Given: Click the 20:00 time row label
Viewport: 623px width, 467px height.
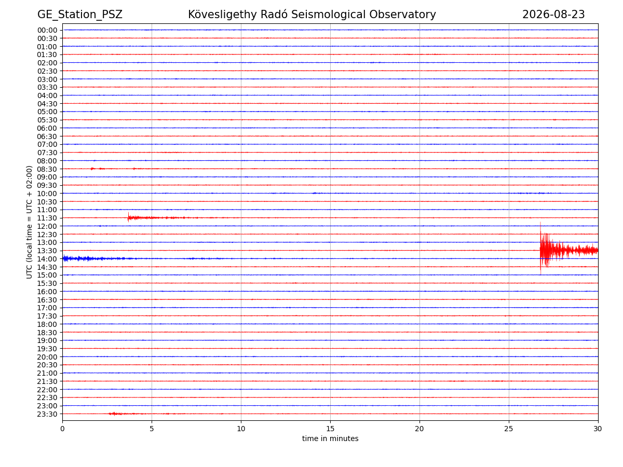Looking at the screenshot, I should pos(47,357).
